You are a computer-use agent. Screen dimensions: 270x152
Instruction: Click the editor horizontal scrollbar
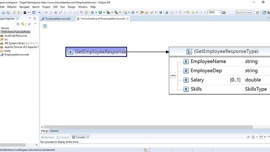tap(148, 127)
